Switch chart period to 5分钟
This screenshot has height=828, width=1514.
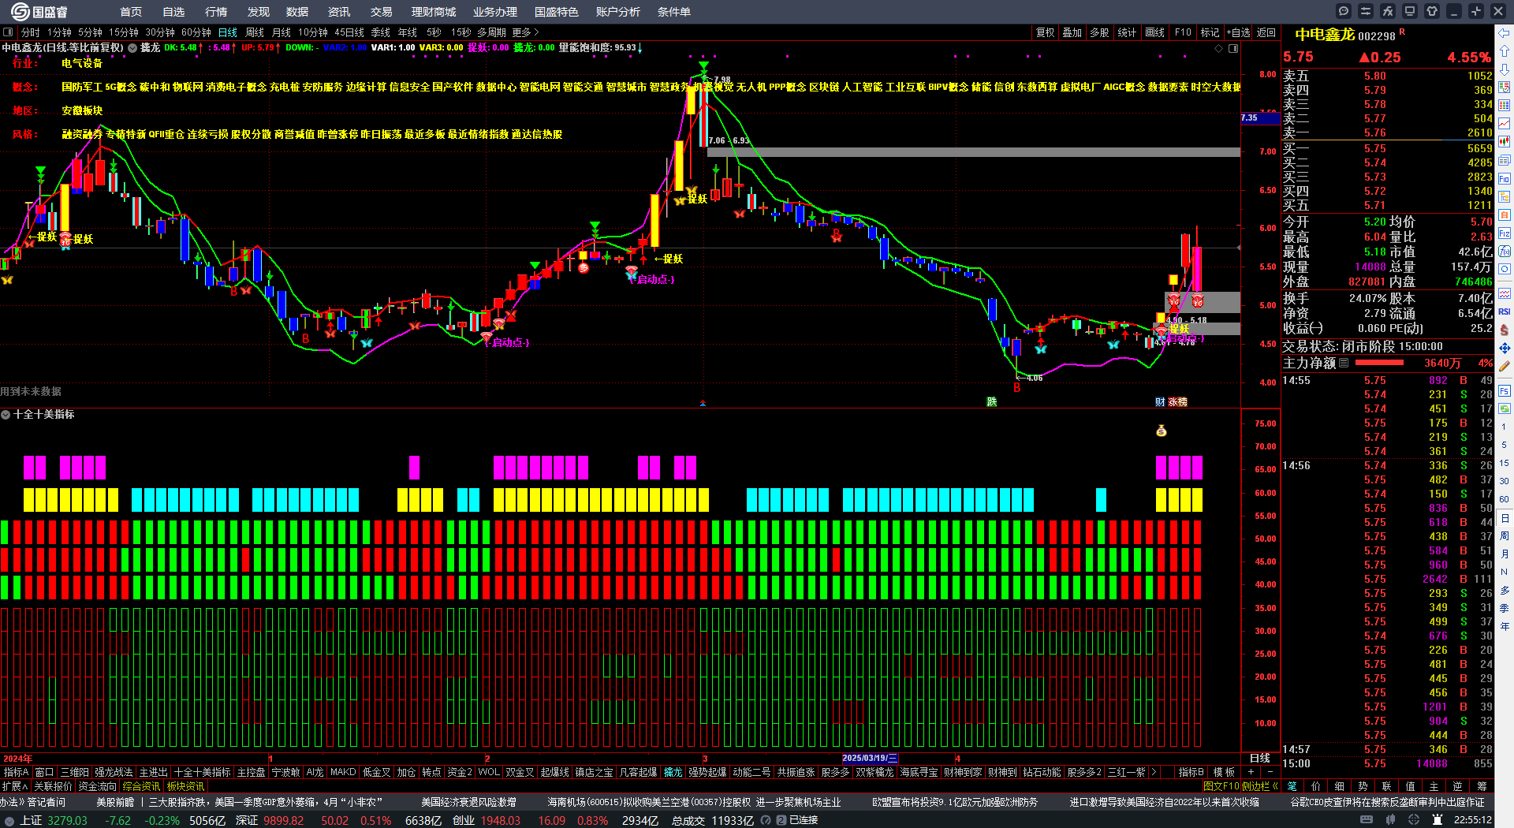pyautogui.click(x=90, y=32)
